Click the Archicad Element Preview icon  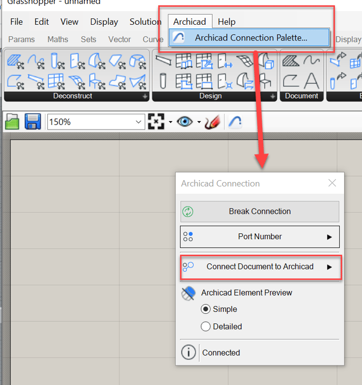(x=188, y=293)
